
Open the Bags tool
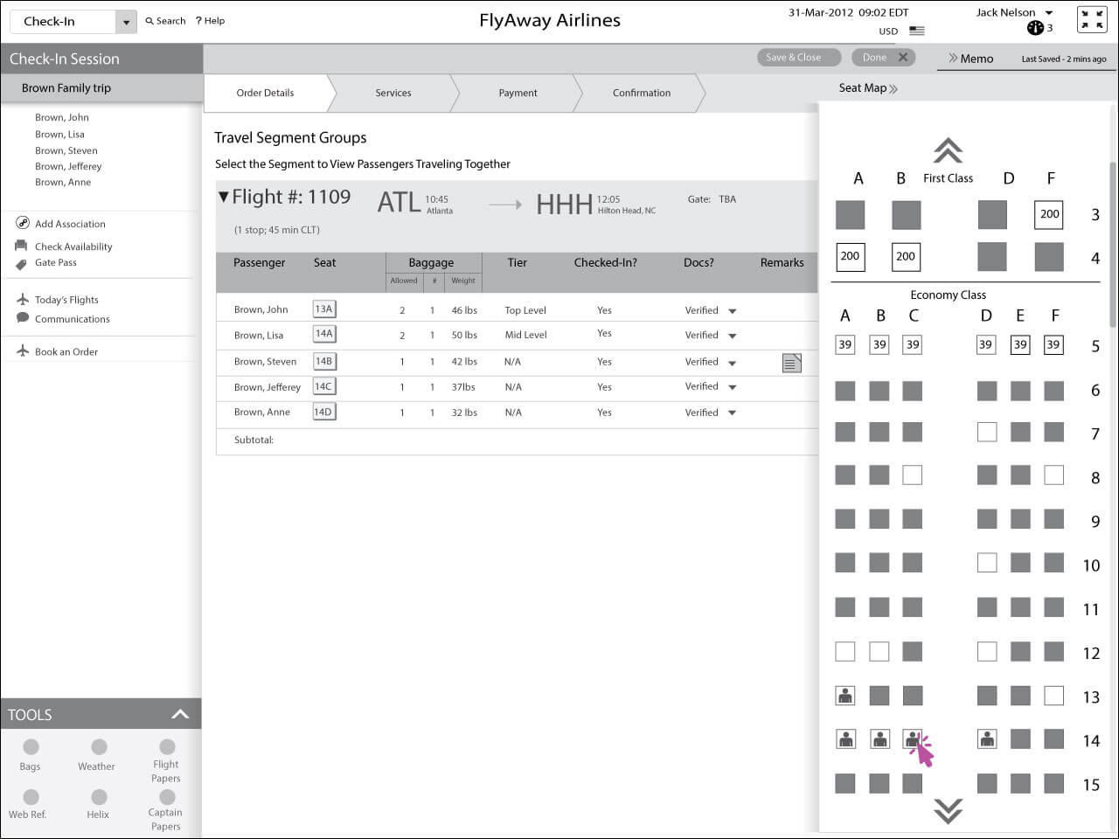click(31, 747)
